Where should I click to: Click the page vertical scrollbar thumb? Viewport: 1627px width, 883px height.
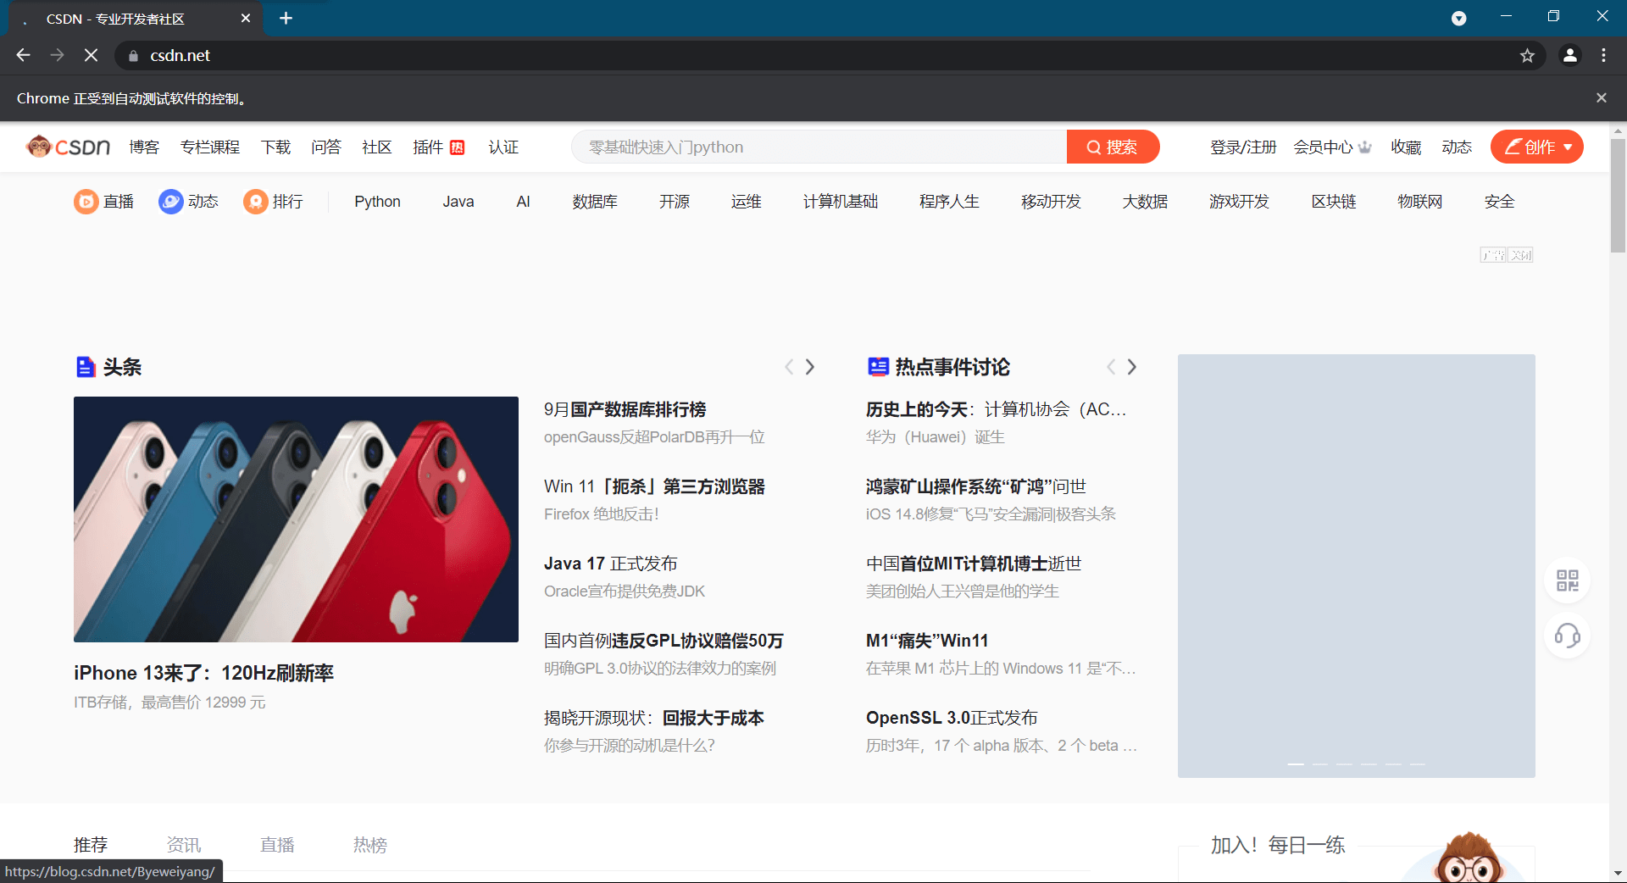pos(1618,195)
